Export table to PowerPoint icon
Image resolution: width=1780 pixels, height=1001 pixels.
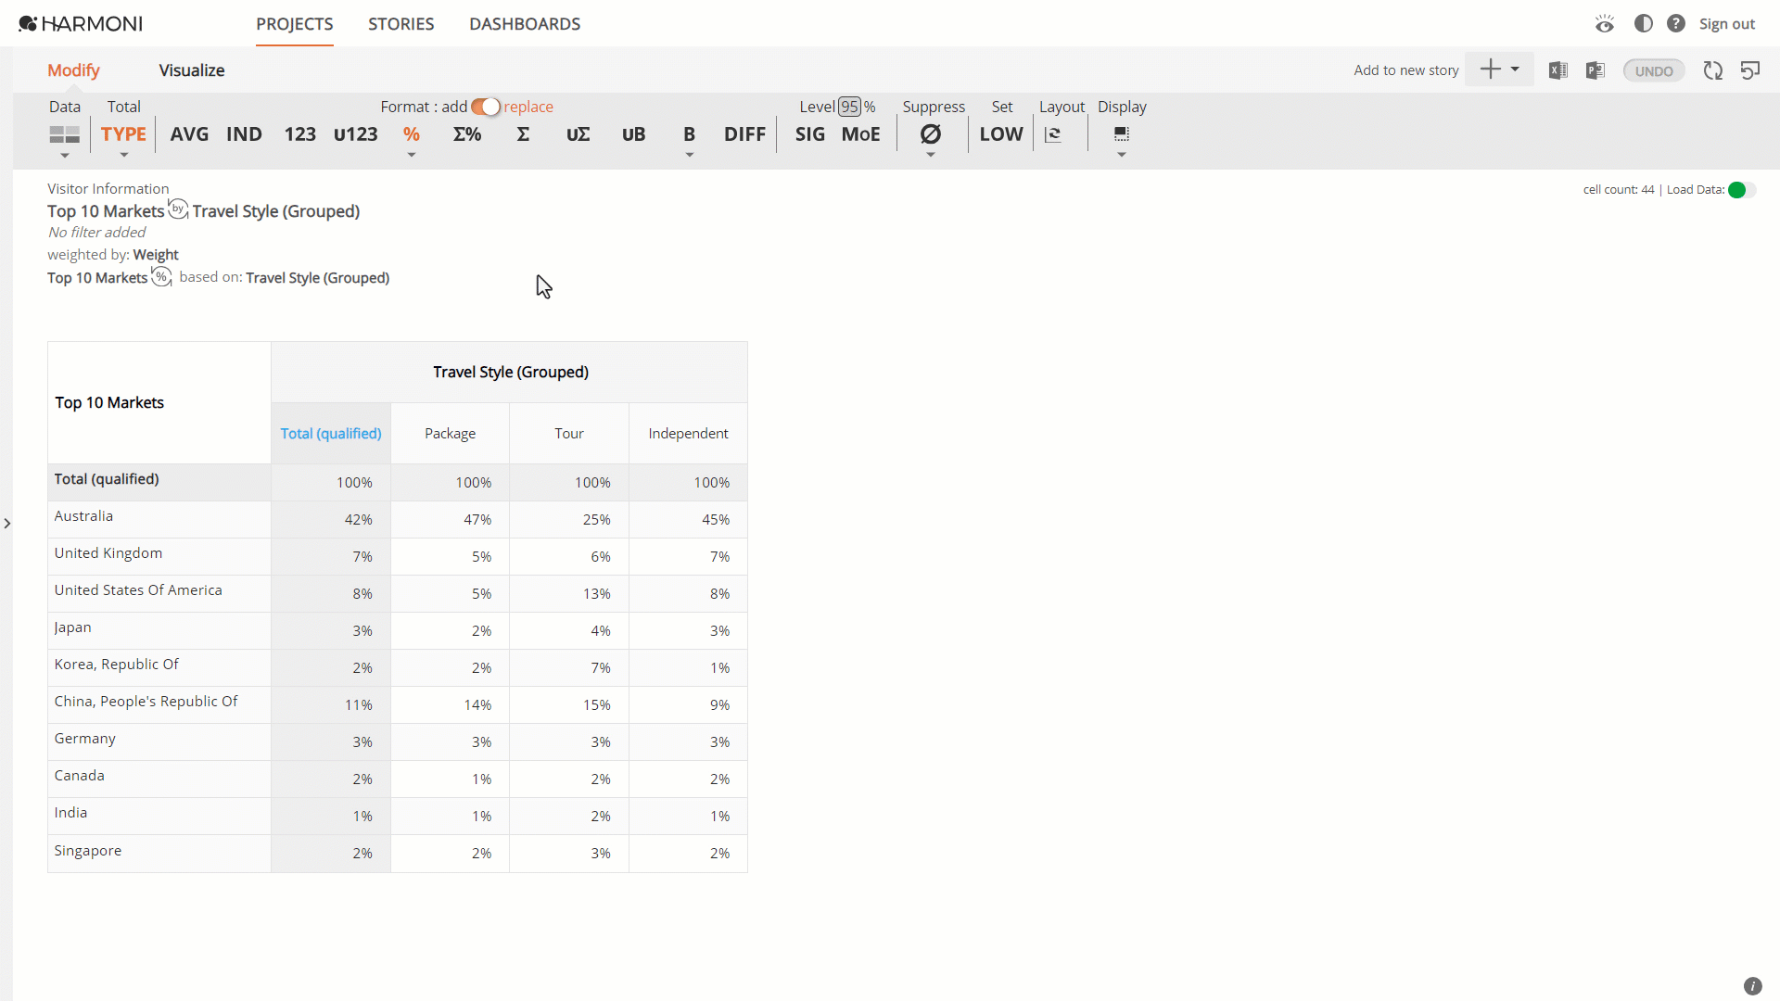1596,70
